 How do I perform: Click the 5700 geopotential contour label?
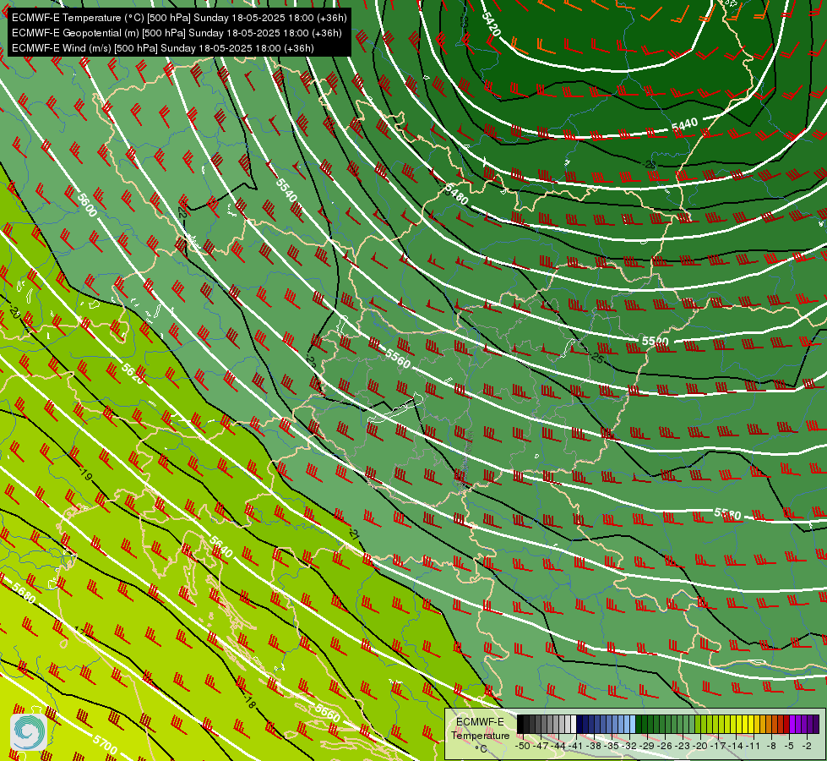click(x=105, y=744)
